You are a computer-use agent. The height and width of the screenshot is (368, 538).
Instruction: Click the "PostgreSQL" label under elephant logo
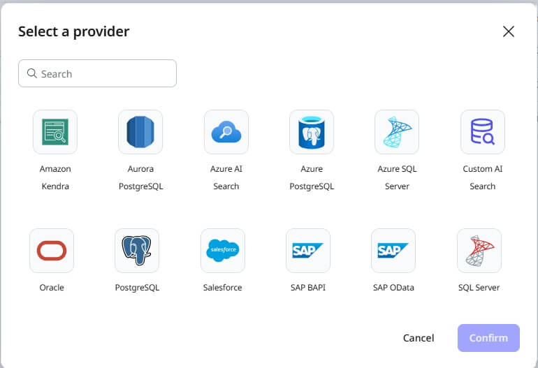(137, 288)
